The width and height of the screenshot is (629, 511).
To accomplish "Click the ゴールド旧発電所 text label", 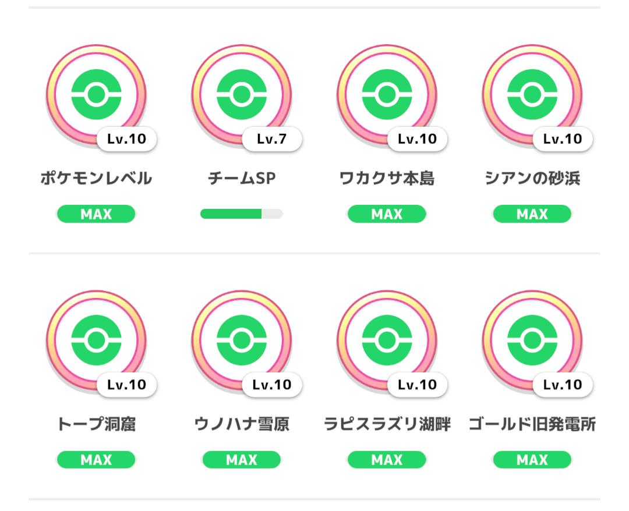I will click(532, 424).
